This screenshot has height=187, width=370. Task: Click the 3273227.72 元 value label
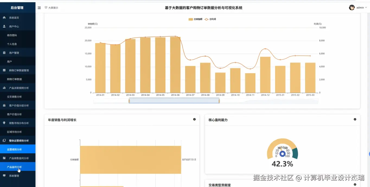pos(189,160)
